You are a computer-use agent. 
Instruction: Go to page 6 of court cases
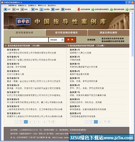pos(44,122)
